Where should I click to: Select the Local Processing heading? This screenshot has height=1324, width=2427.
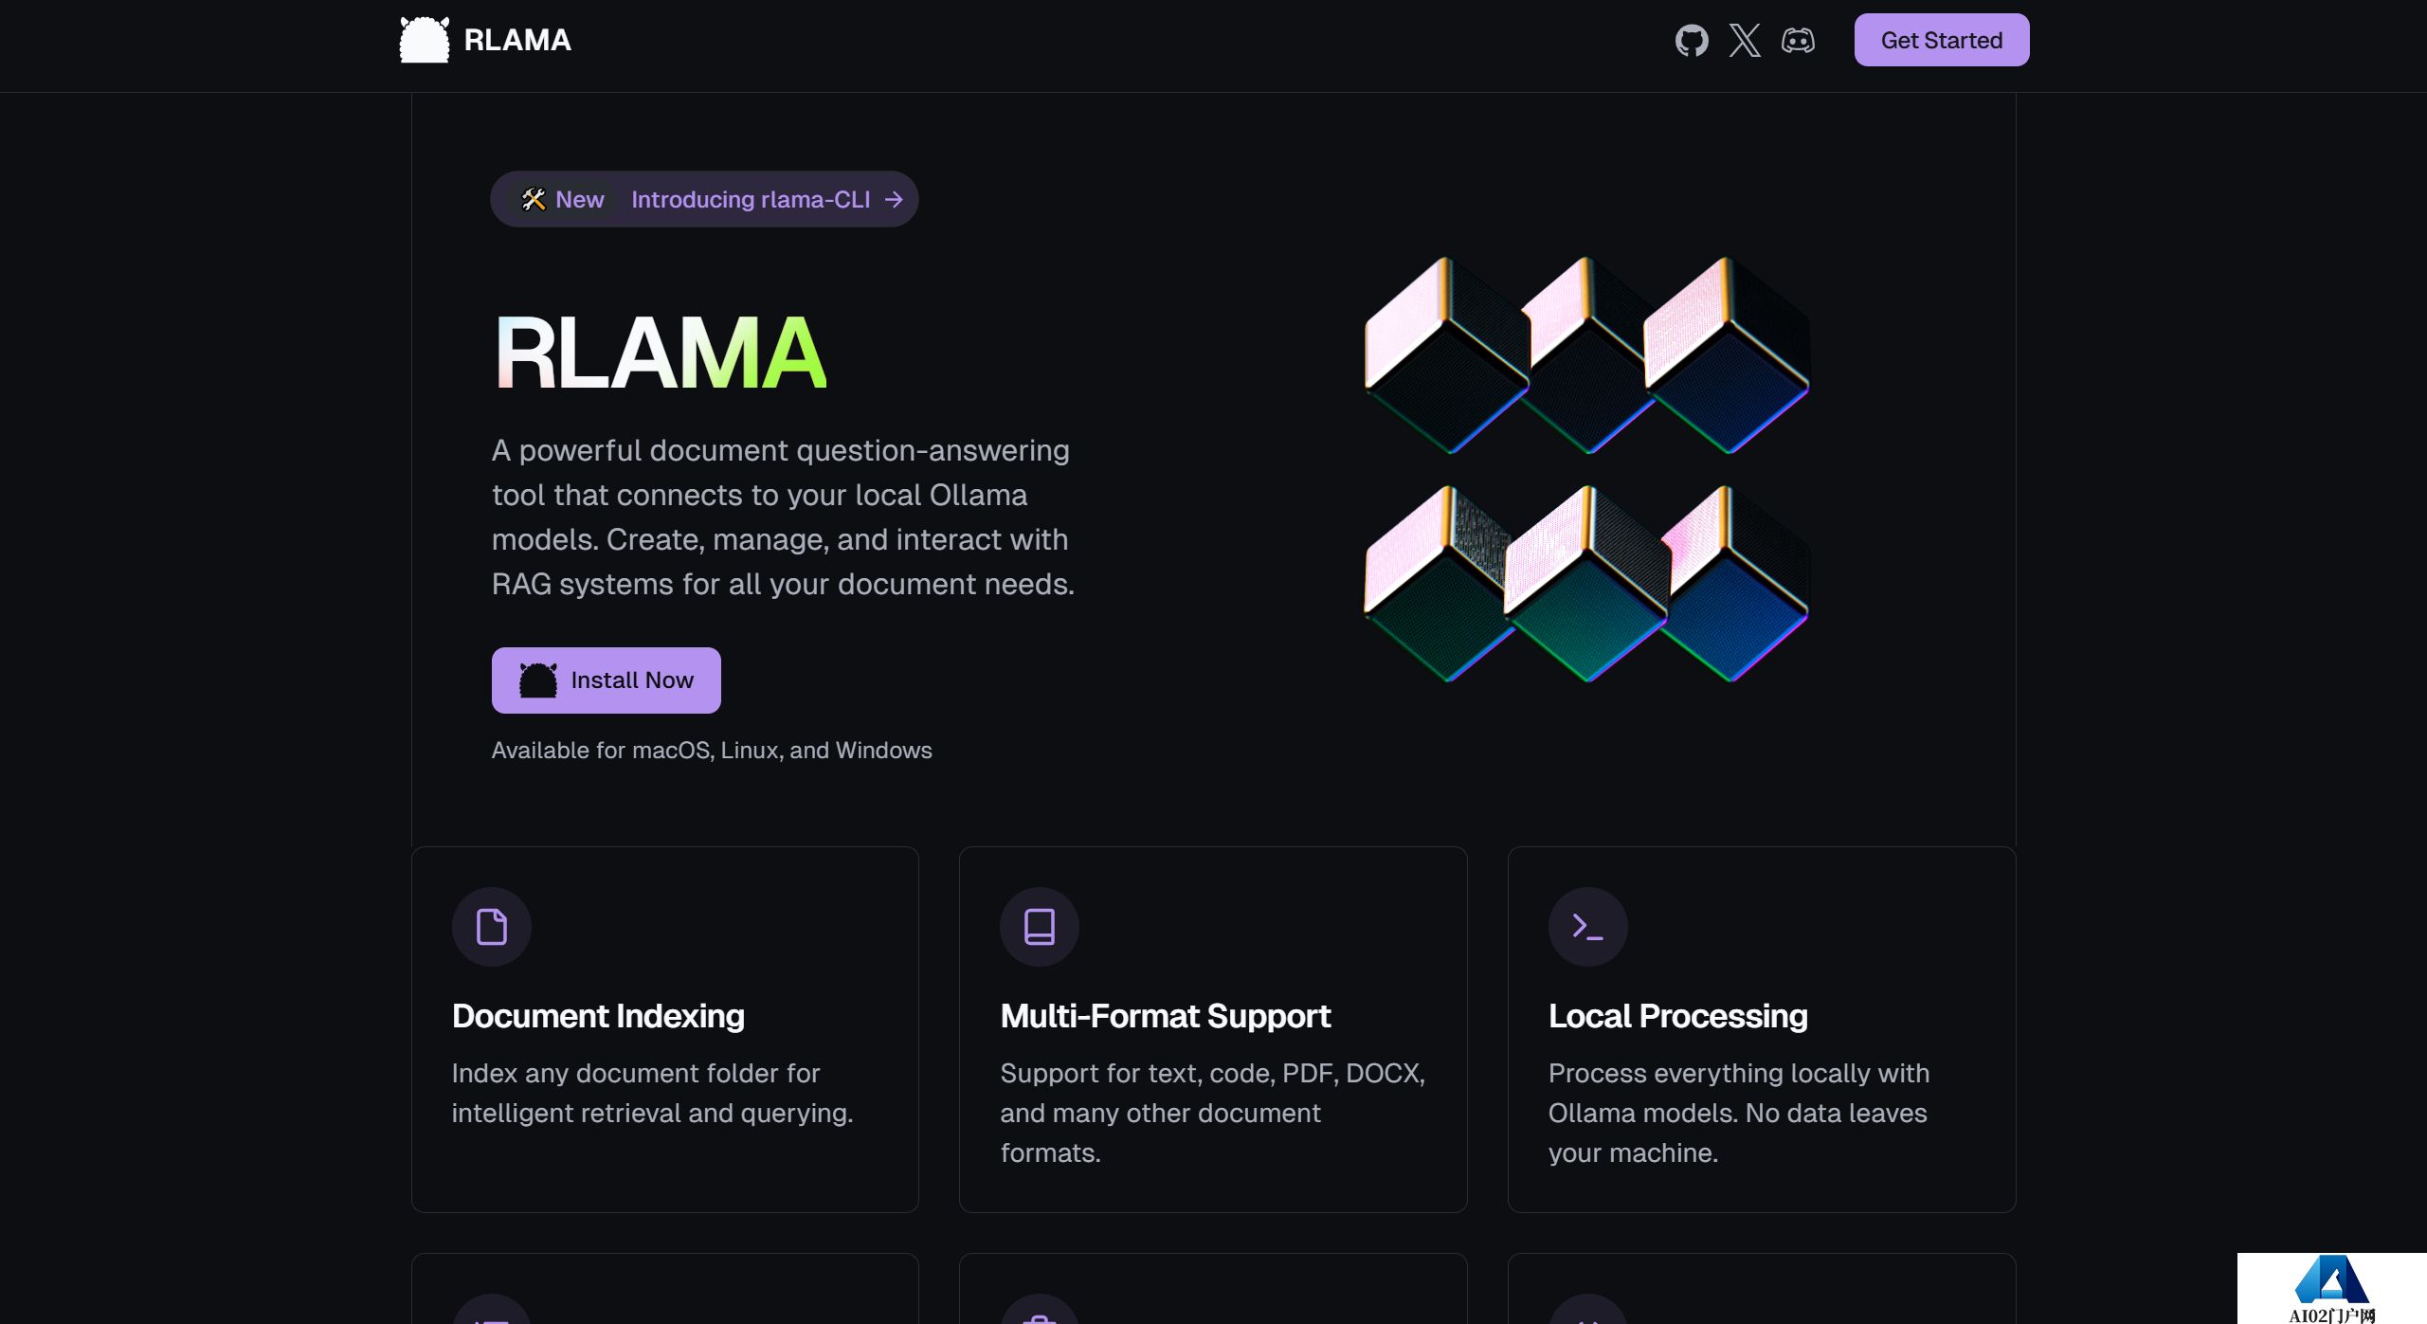point(1677,1016)
